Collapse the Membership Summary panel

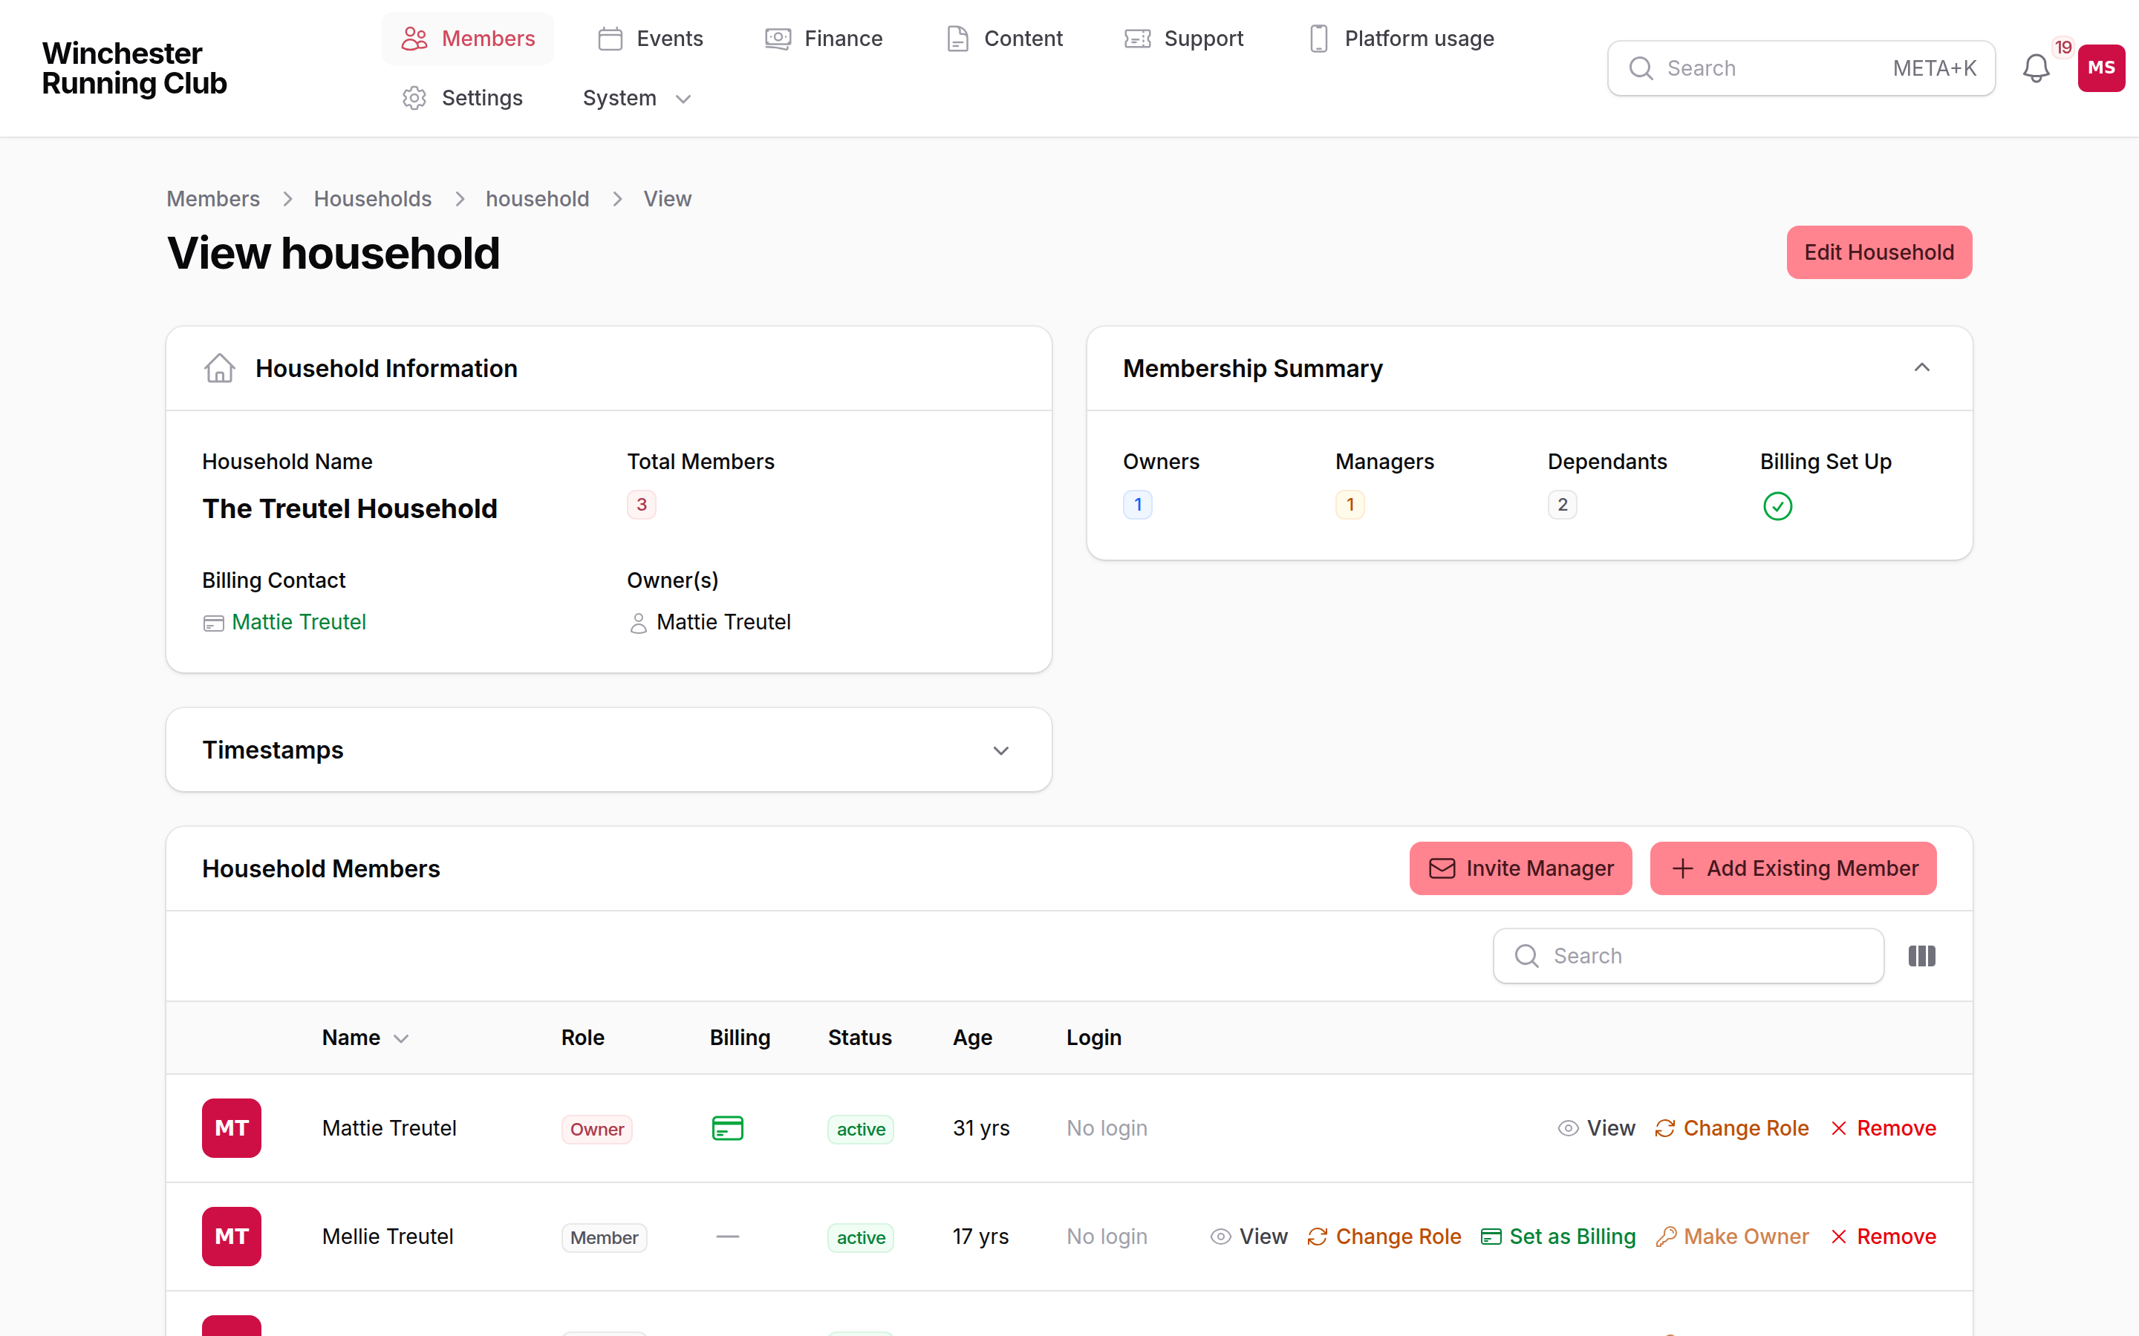[x=1921, y=367]
